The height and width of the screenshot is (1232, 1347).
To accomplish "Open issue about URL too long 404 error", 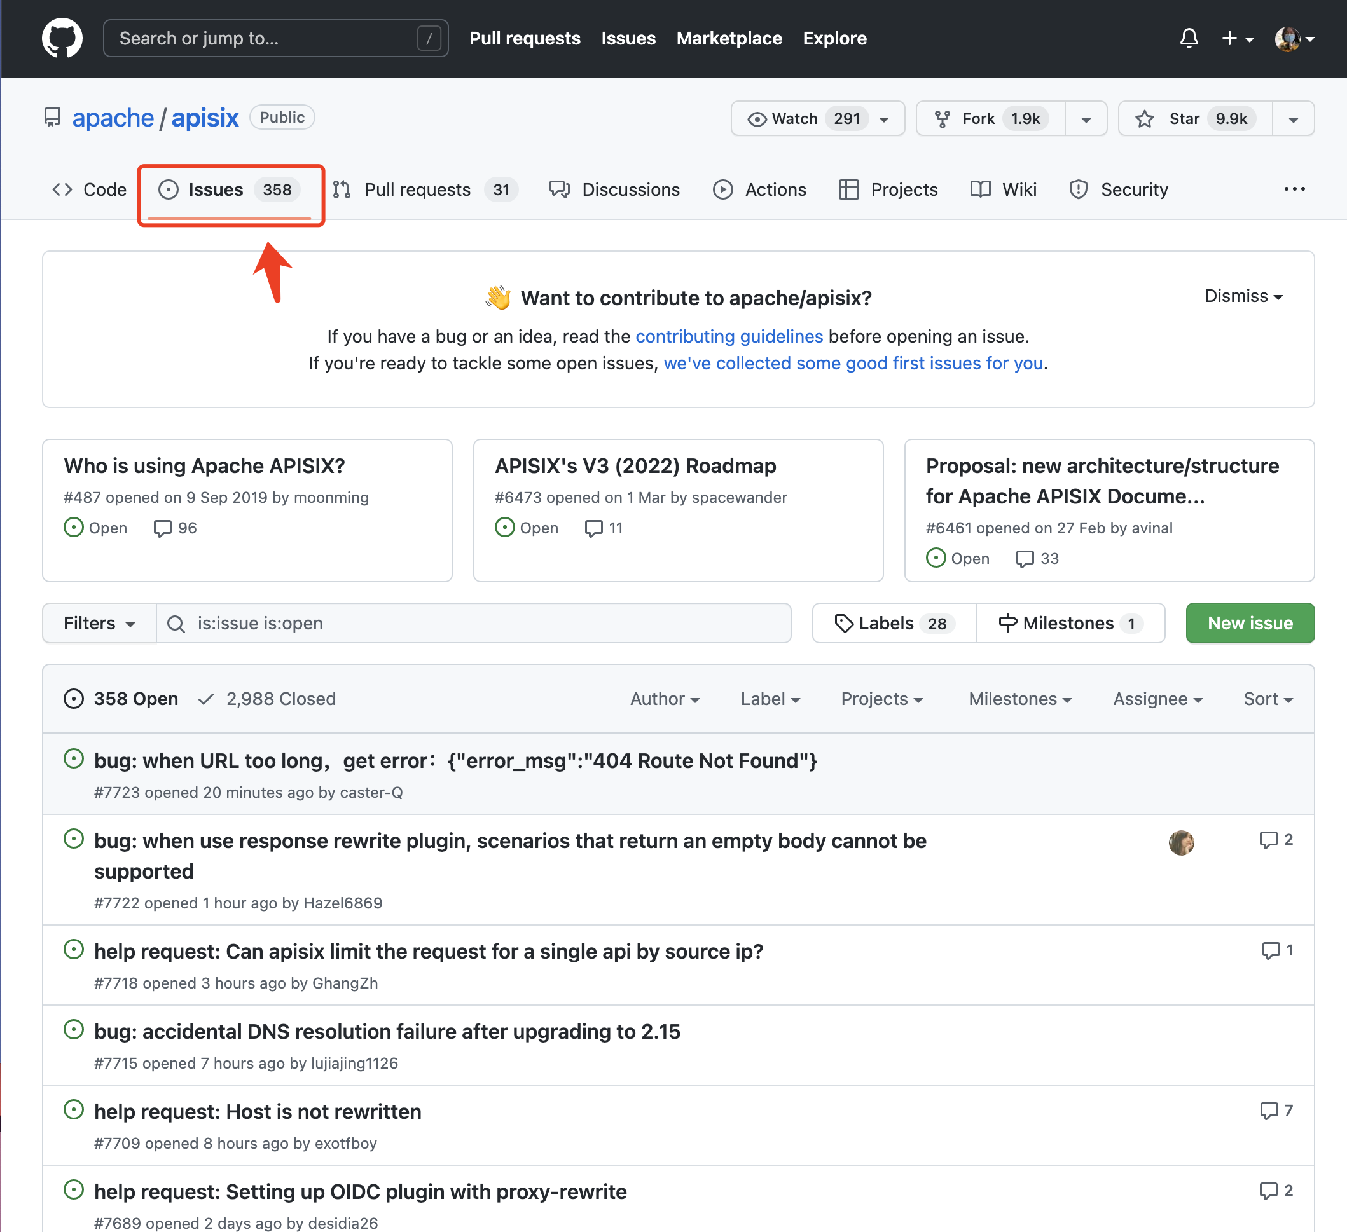I will [456, 760].
